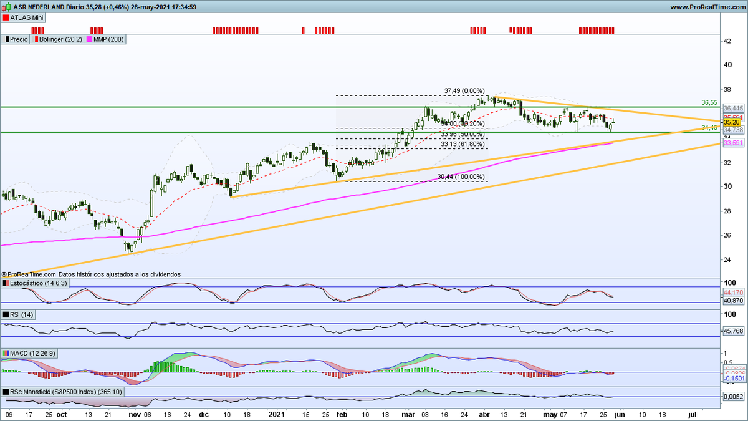Click the 0,0052 Mansfield value tag
Image resolution: width=748 pixels, height=421 pixels.
(x=732, y=397)
